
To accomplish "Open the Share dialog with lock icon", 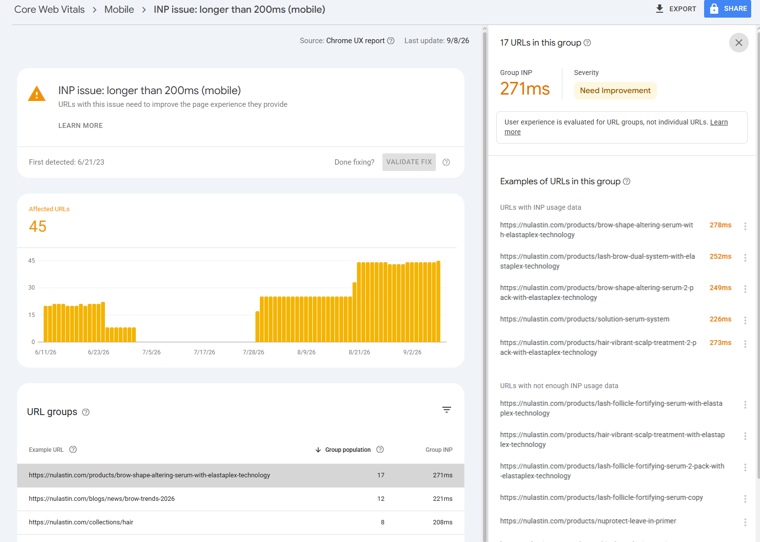I will pyautogui.click(x=727, y=9).
